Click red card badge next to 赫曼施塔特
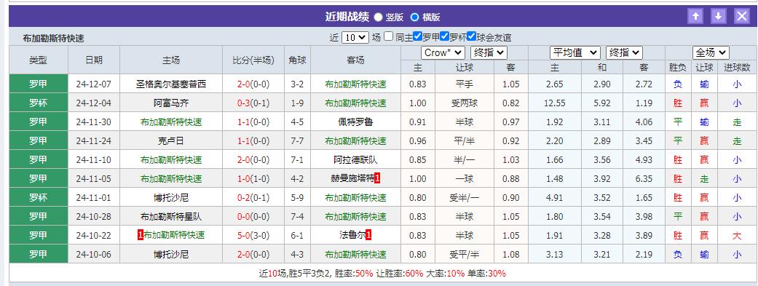The height and width of the screenshot is (286, 758). click(378, 179)
